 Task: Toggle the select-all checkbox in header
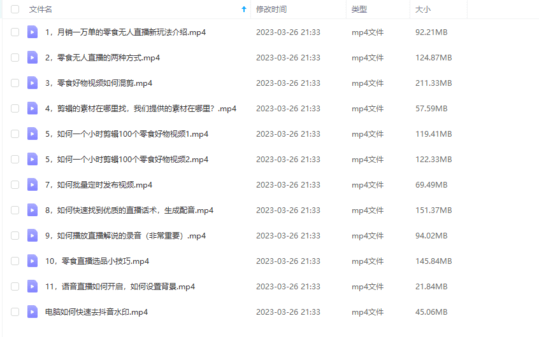15,10
